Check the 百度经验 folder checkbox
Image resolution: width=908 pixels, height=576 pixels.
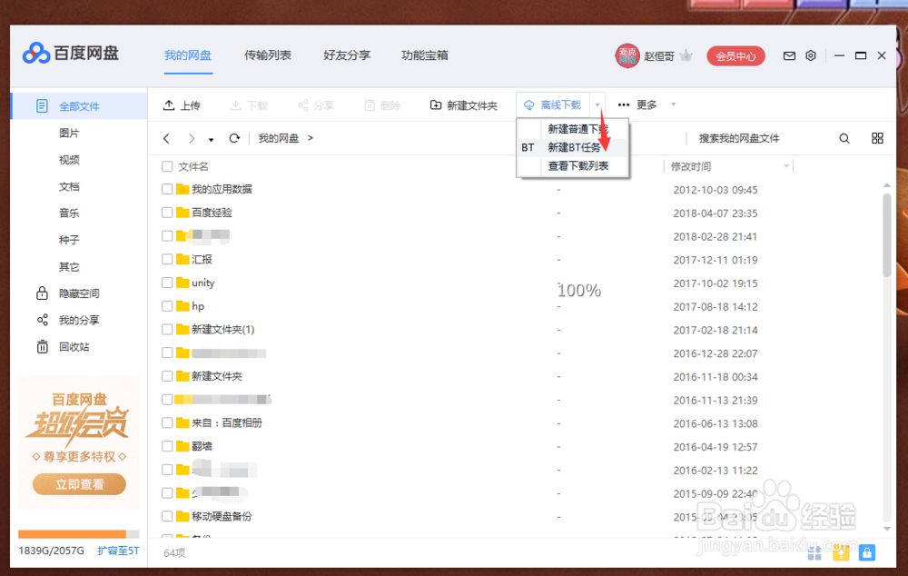point(167,213)
